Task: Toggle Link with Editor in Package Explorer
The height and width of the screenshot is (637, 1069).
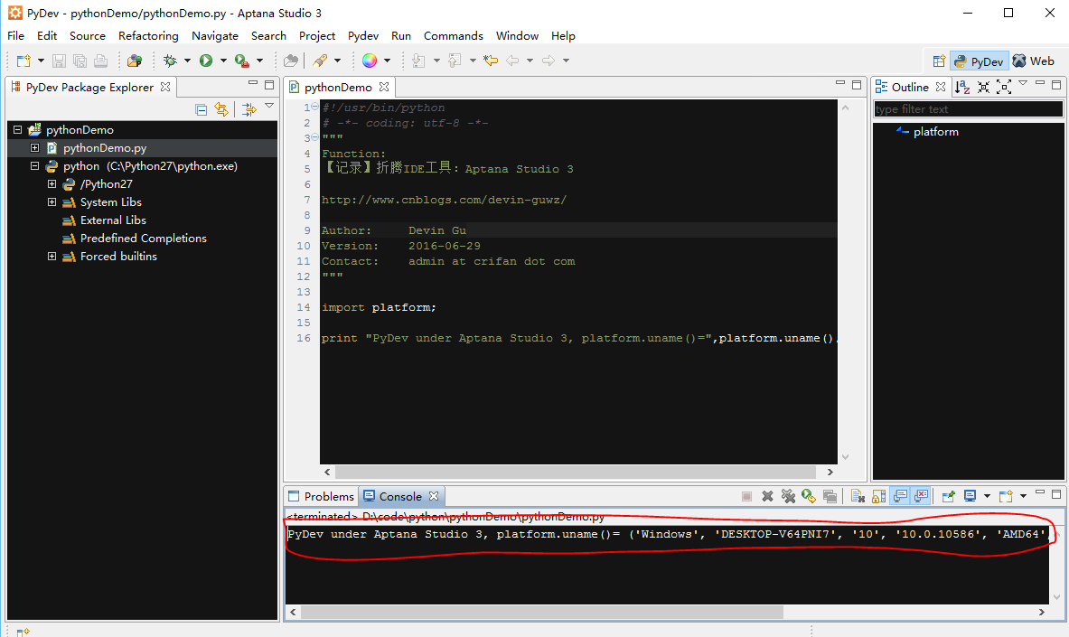Action: [x=221, y=109]
